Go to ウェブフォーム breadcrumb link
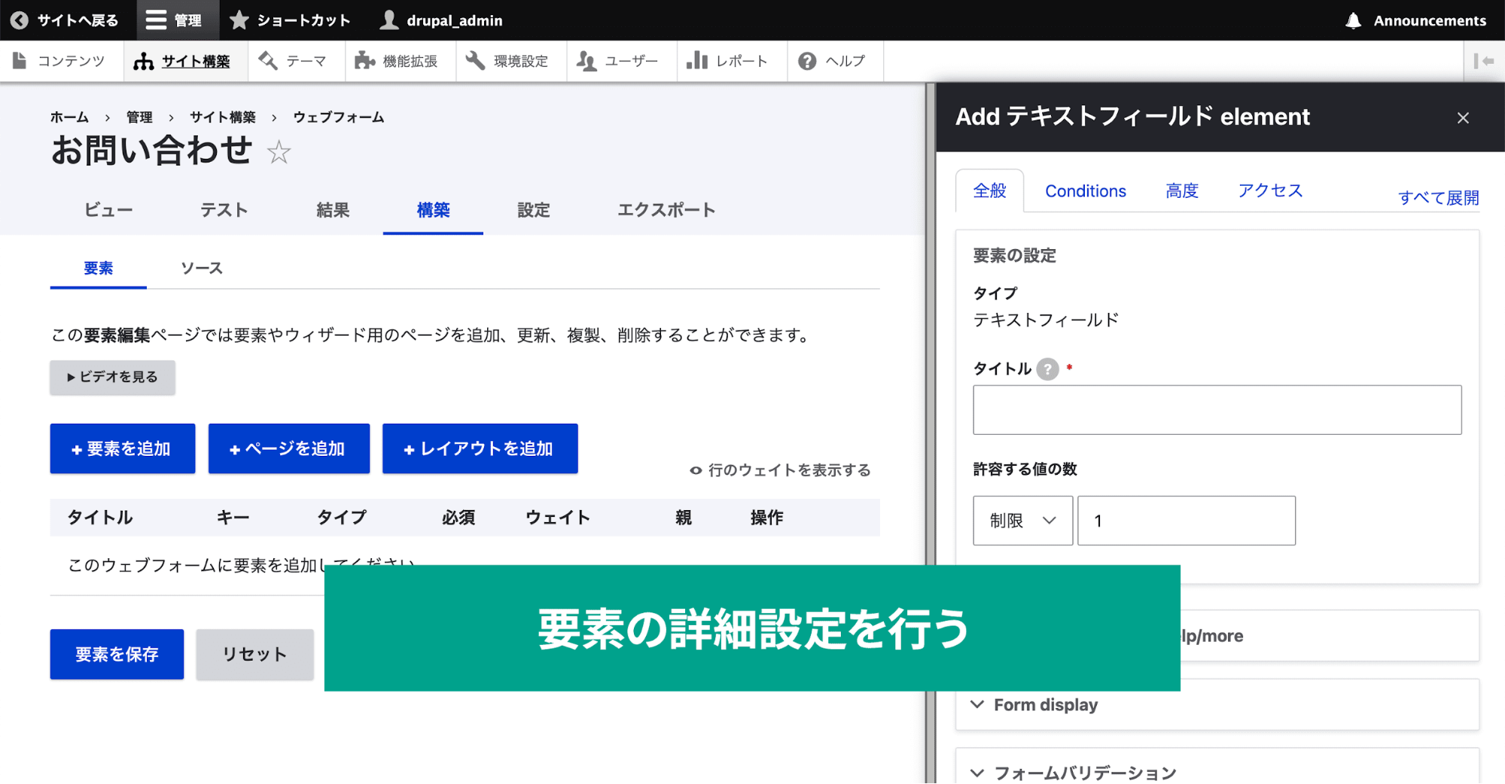Viewport: 1505px width, 784px height. click(339, 117)
